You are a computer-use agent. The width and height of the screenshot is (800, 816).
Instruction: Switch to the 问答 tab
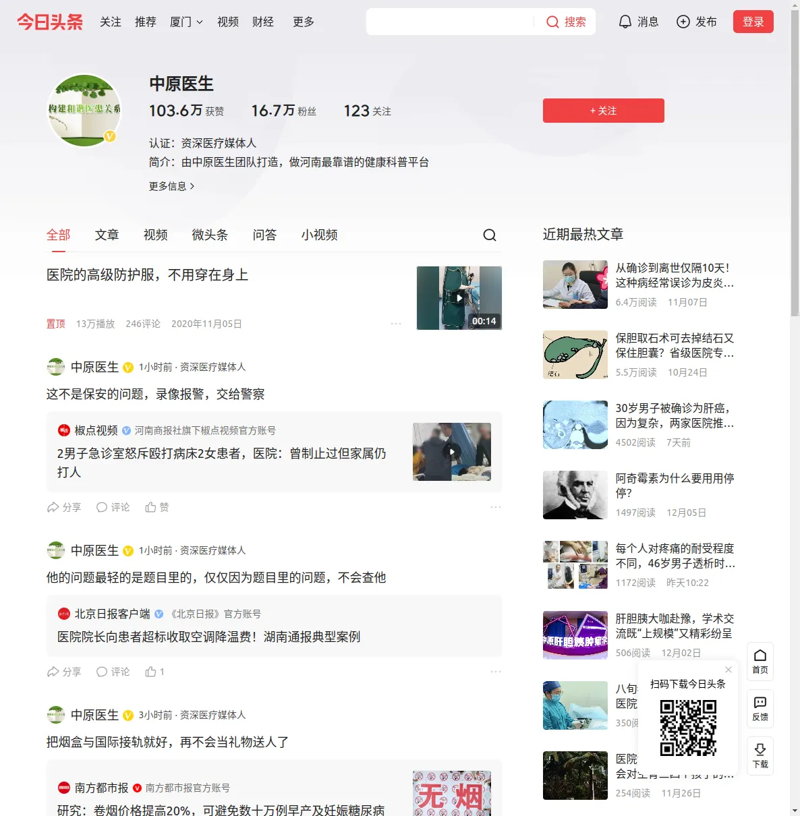point(264,235)
